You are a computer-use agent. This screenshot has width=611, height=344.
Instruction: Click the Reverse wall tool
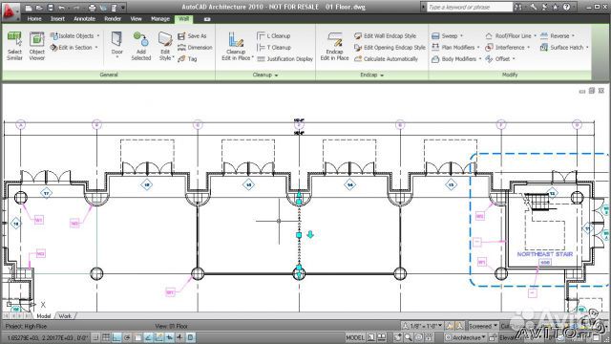pyautogui.click(x=558, y=36)
